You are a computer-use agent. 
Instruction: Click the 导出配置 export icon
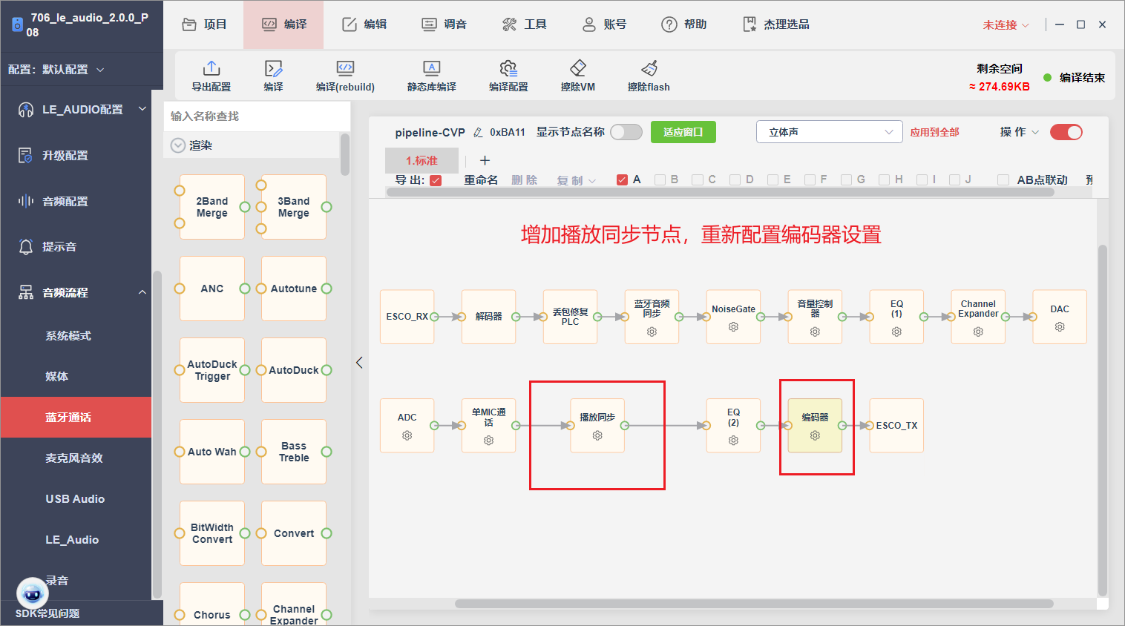211,68
